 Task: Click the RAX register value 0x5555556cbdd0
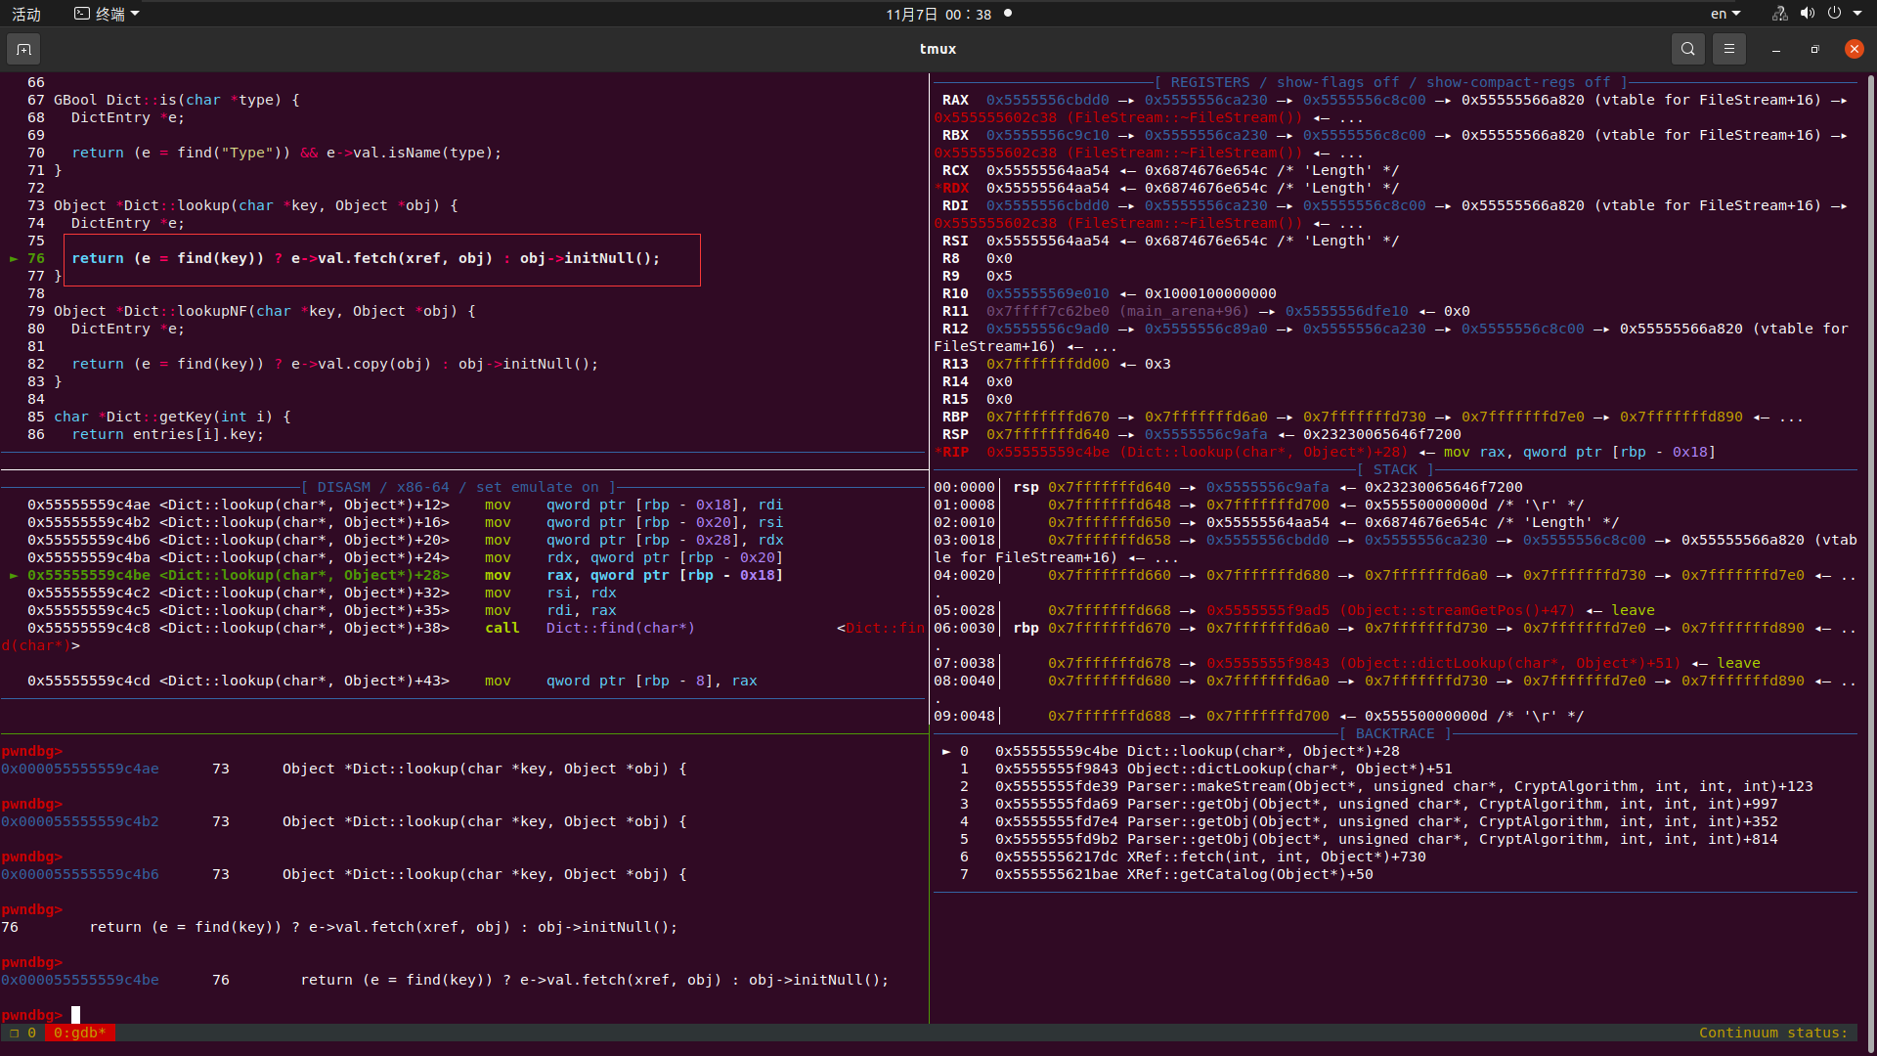(x=1047, y=100)
